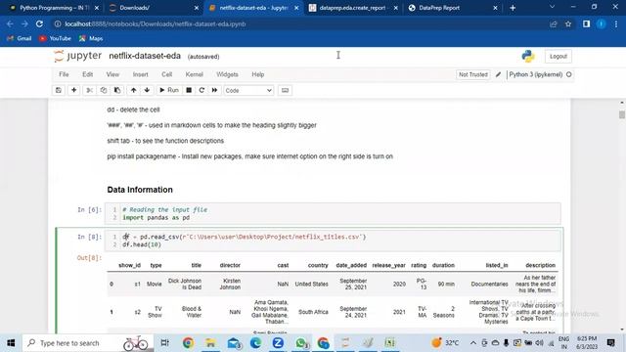The image size is (626, 352).
Task: Open the notification center icon
Action: 610,343
